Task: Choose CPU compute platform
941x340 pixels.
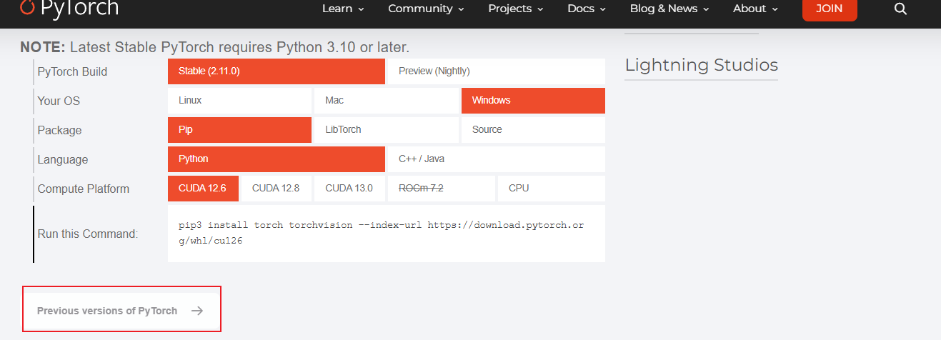Action: 551,189
